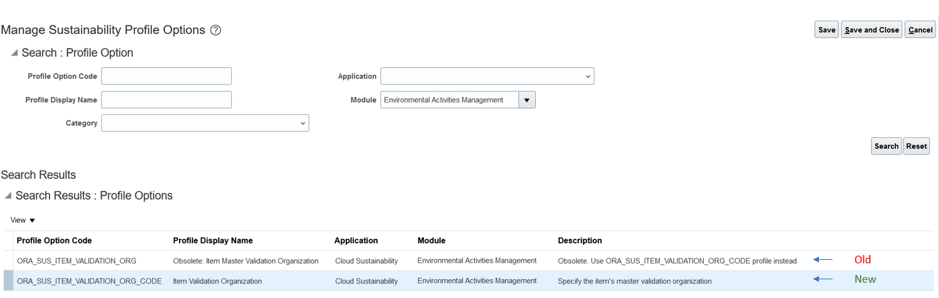The height and width of the screenshot is (298, 939).
Task: Click the Description column header
Action: [580, 240]
